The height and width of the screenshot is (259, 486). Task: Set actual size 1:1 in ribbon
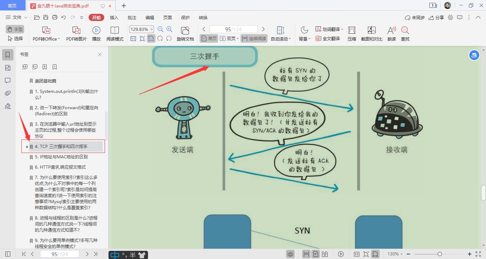click(x=133, y=38)
